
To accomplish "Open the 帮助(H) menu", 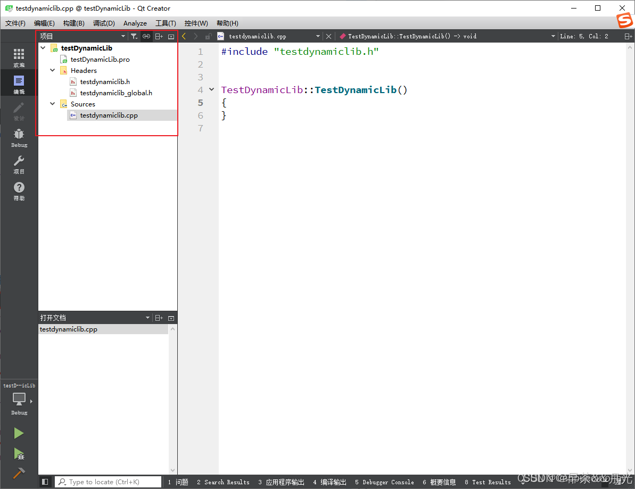I will point(227,23).
